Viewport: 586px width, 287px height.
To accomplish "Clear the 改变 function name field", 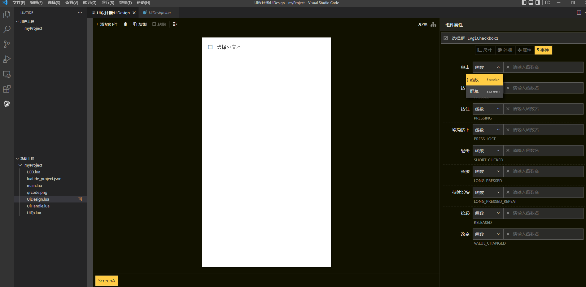I will [x=508, y=234].
